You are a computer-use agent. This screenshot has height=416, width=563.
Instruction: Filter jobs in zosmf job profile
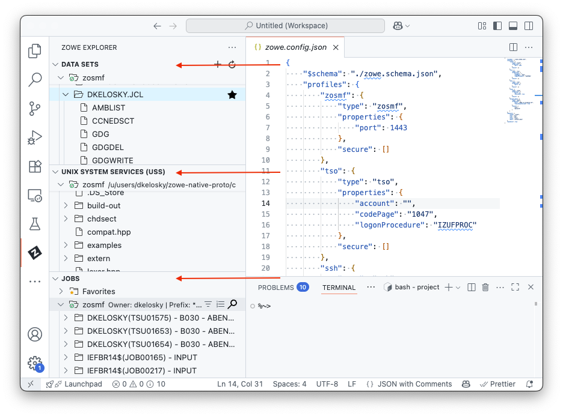[208, 304]
